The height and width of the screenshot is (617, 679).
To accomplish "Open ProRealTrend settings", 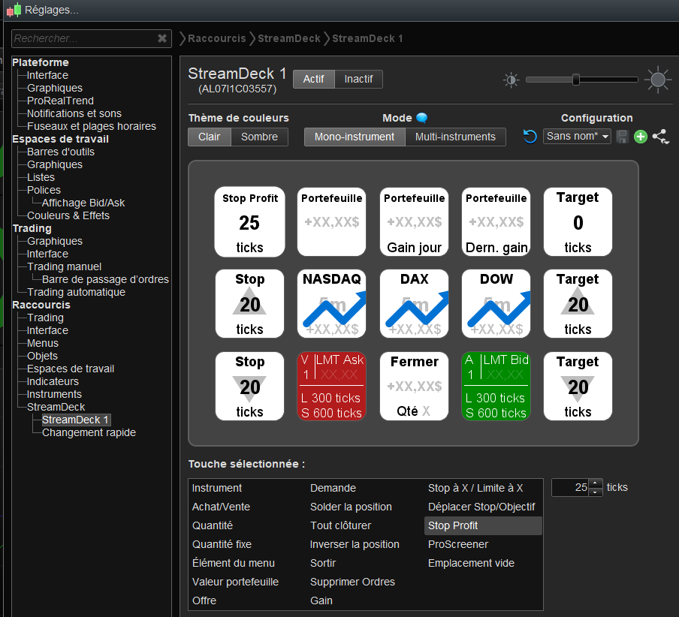I will click(60, 101).
